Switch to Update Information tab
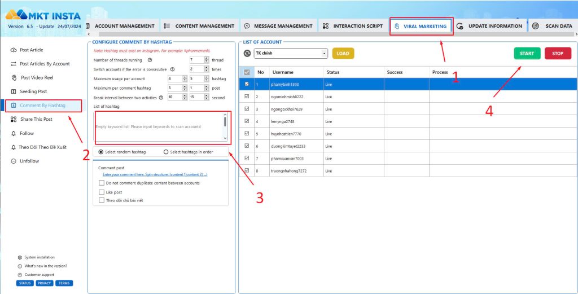 pos(489,26)
